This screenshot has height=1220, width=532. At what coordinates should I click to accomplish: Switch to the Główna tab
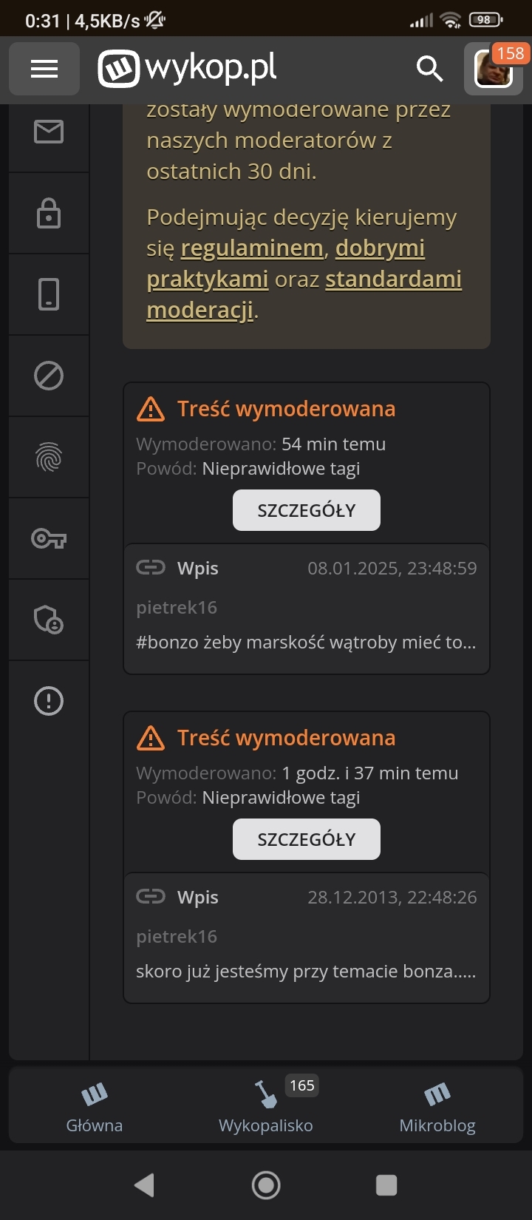pyautogui.click(x=95, y=1106)
